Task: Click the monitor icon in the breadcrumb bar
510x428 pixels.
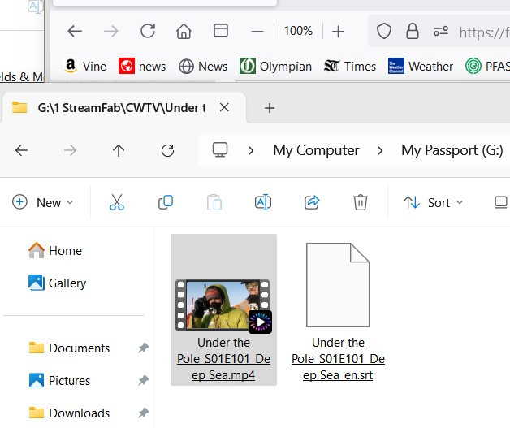Action: [220, 150]
